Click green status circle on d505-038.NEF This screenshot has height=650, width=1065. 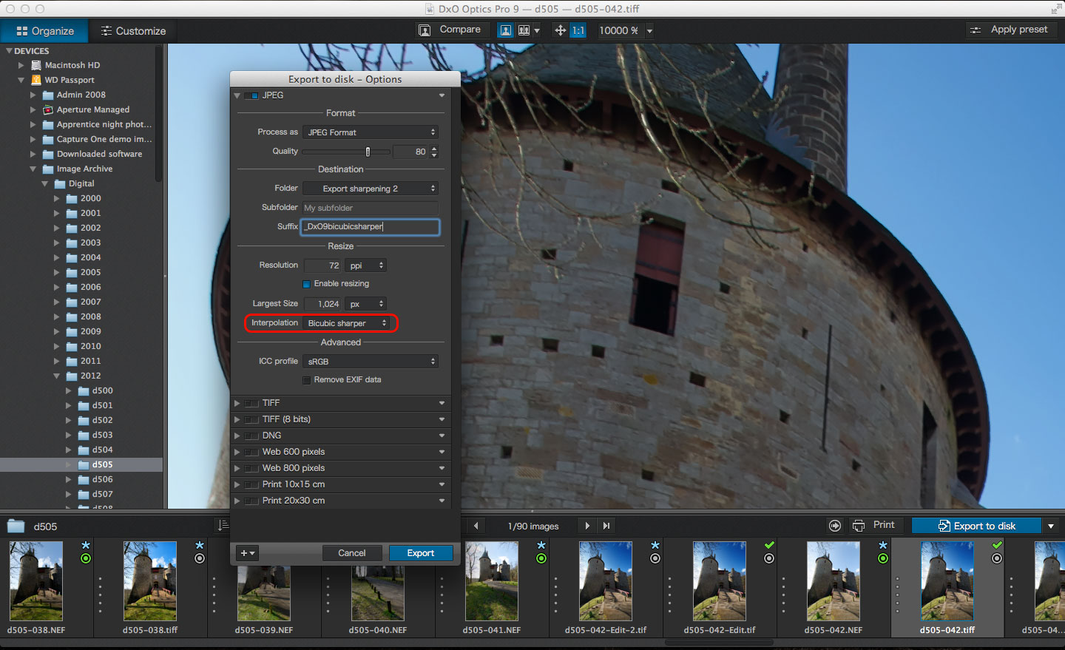[86, 558]
